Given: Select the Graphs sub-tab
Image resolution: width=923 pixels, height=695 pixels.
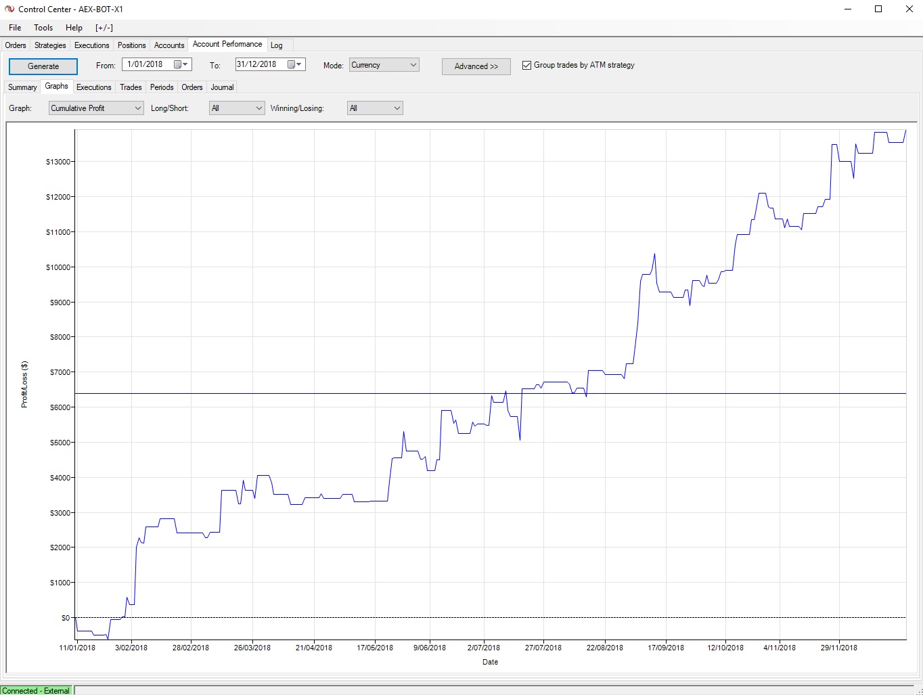Looking at the screenshot, I should click(56, 86).
